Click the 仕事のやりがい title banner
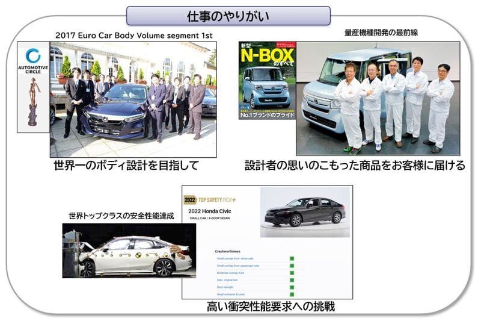The image size is (481, 324). click(x=228, y=16)
